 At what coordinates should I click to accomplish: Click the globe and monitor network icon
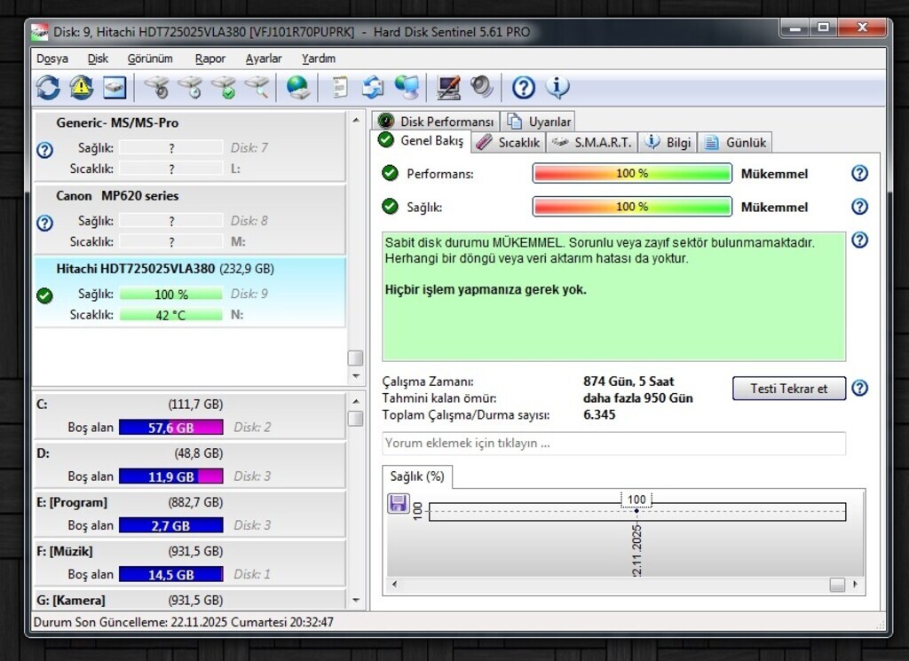407,88
